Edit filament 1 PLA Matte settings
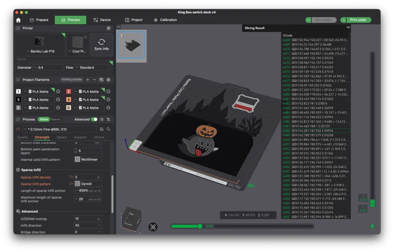The image size is (394, 252). (x=58, y=92)
